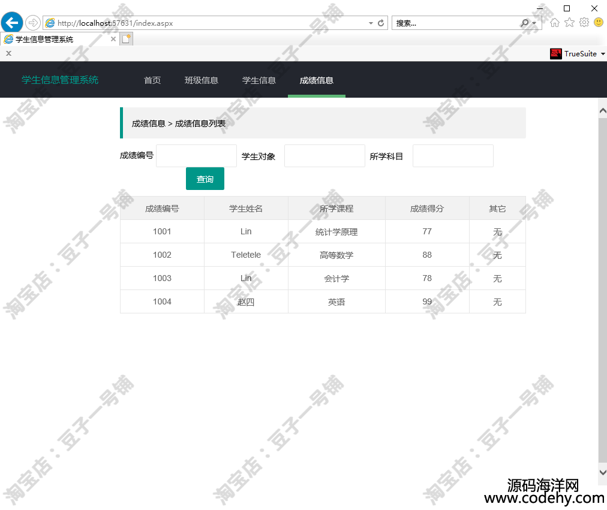
Task: Click the smiley feedback icon
Action: coord(599,22)
